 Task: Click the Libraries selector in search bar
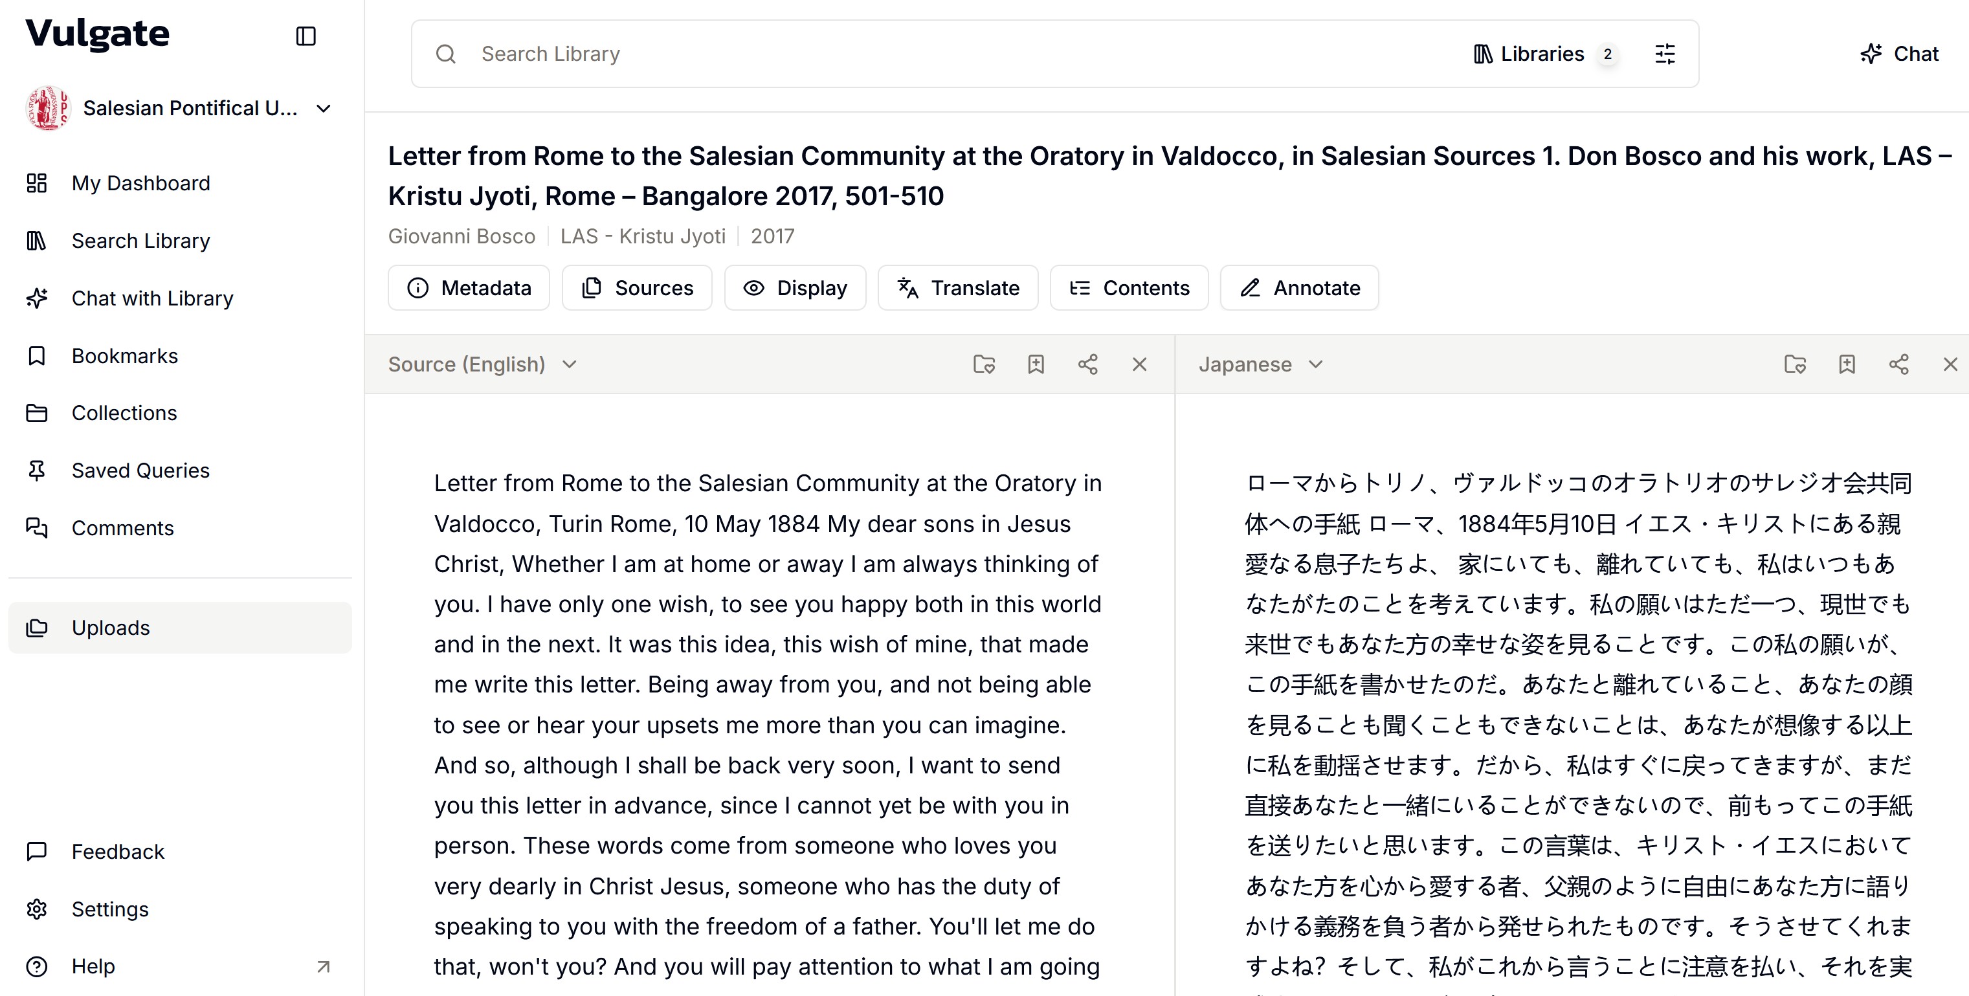[x=1542, y=54]
